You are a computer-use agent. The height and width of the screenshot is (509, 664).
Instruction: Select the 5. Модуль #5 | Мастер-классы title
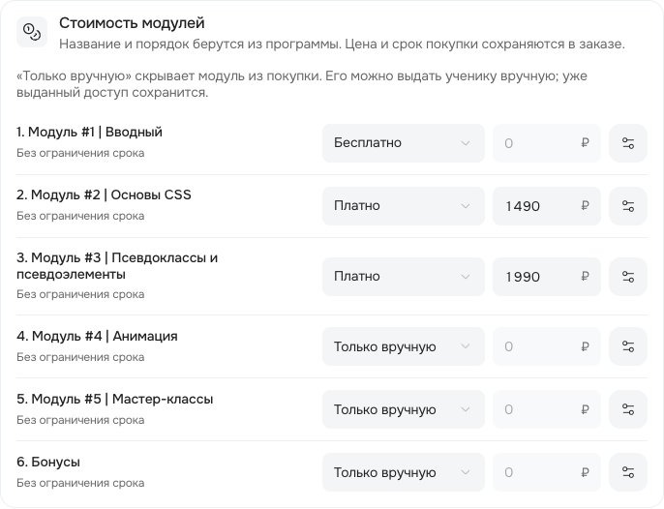pos(115,399)
